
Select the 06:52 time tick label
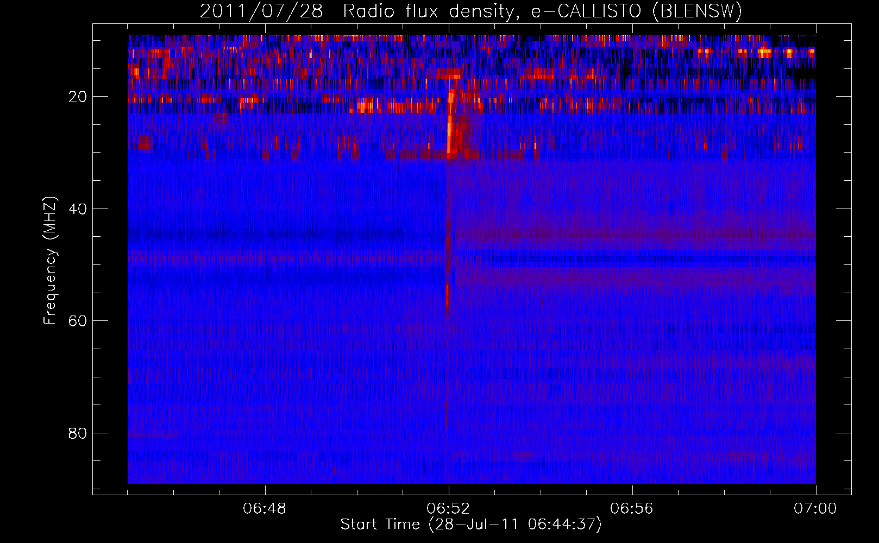point(448,509)
